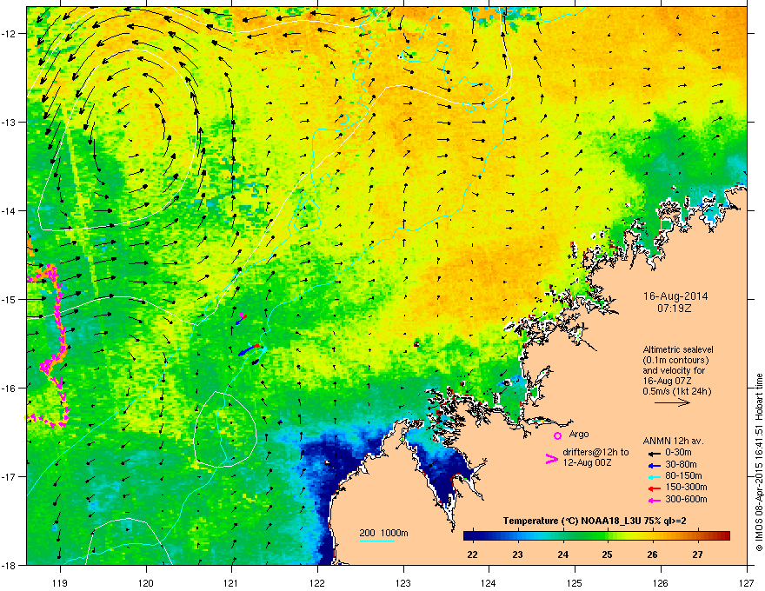Click the red 150-300m legend arrow
This screenshot has height=591, width=765.
click(x=654, y=488)
